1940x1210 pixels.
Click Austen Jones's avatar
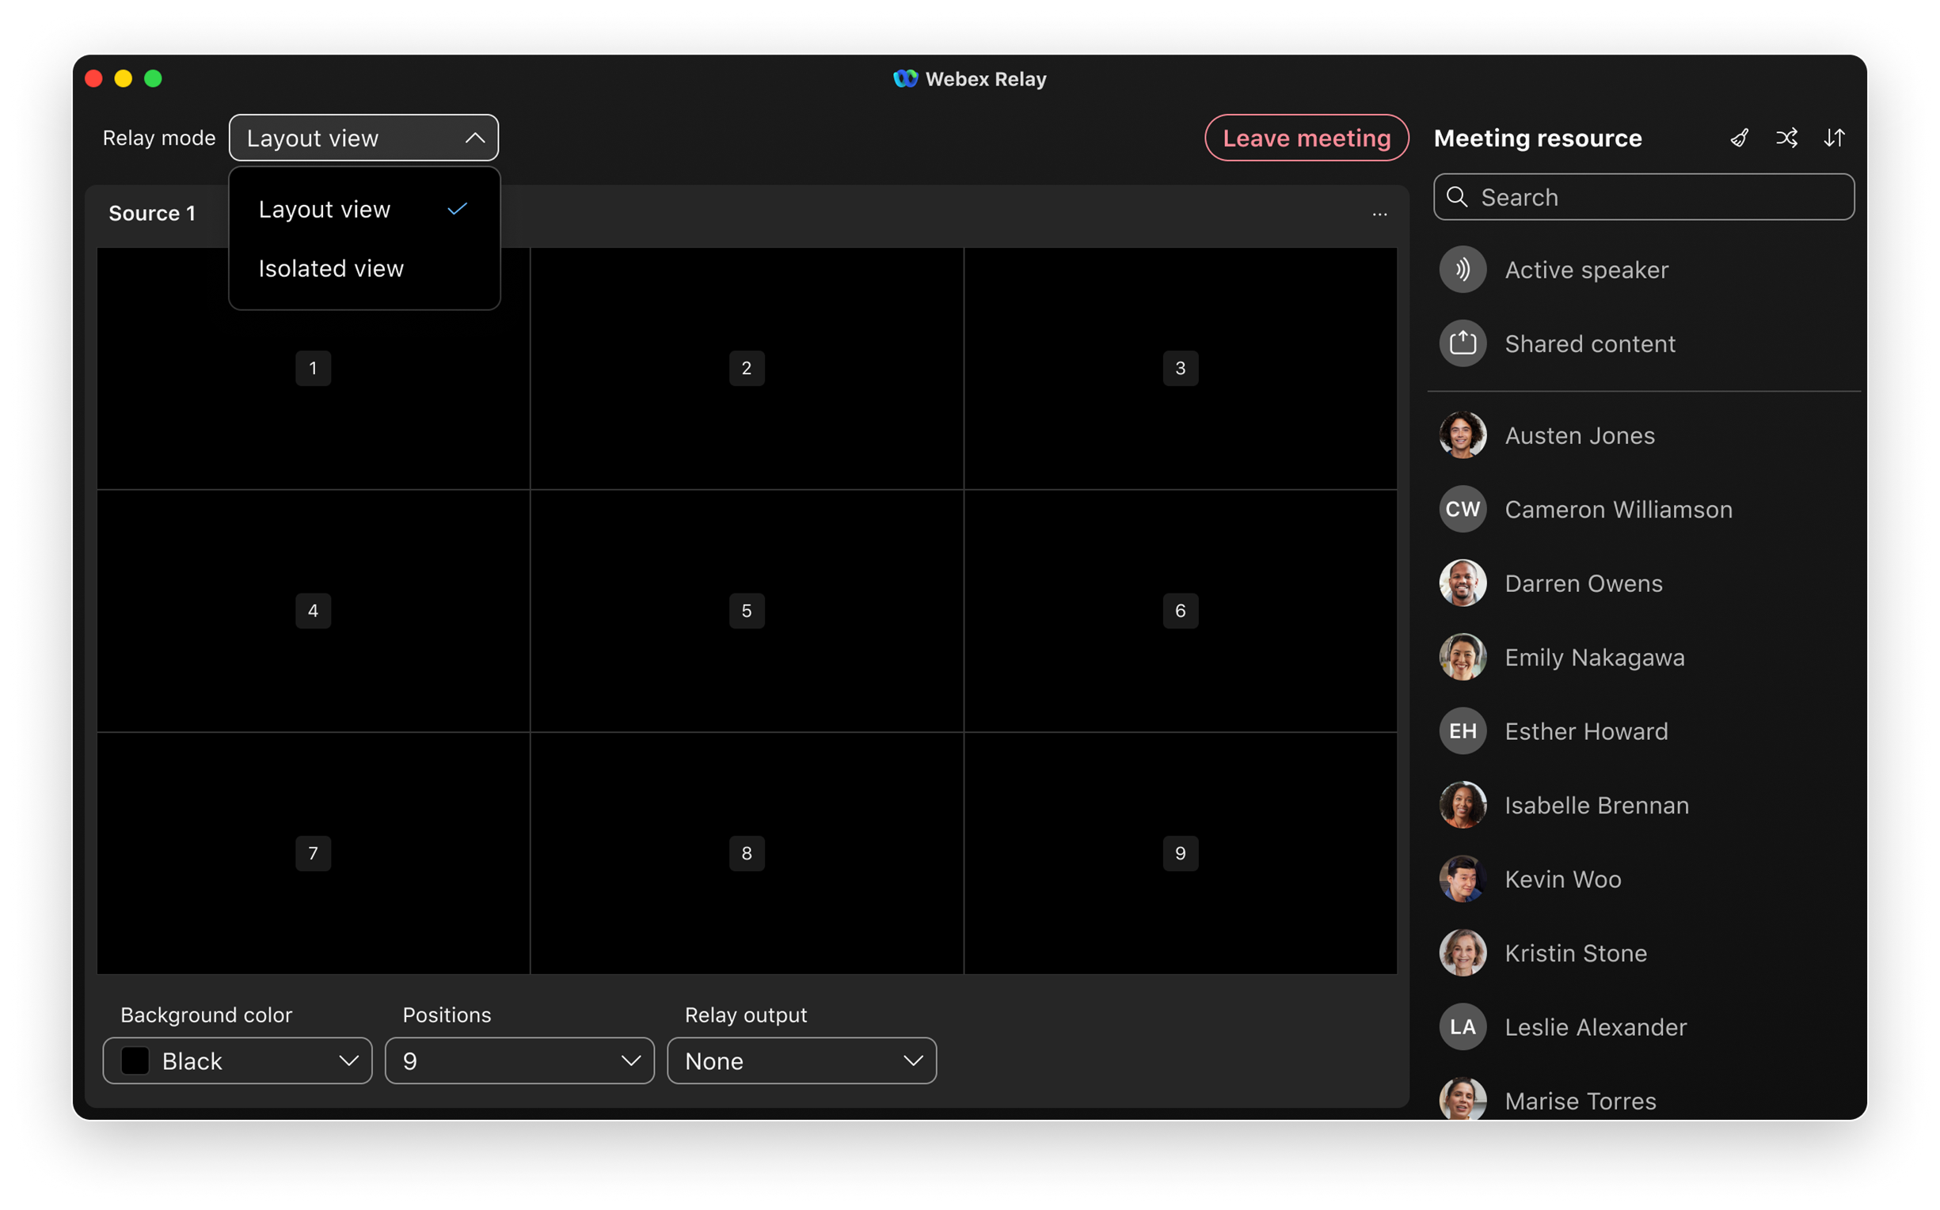tap(1462, 435)
